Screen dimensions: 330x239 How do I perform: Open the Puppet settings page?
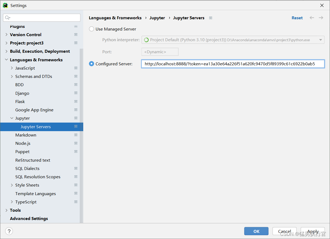(22, 151)
